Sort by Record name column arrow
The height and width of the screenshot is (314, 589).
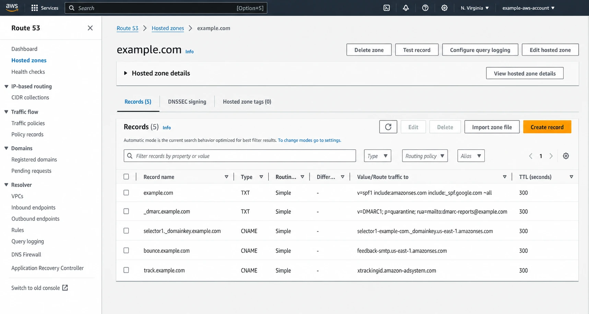(226, 177)
